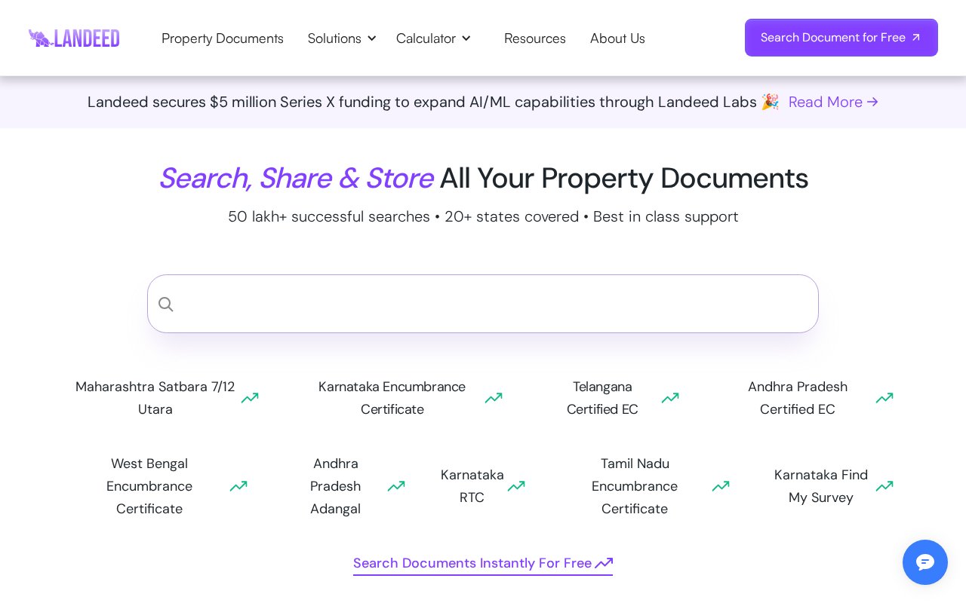Click trend arrow beside Karnataka Find My Survey
The height and width of the screenshot is (603, 966).
coord(884,486)
